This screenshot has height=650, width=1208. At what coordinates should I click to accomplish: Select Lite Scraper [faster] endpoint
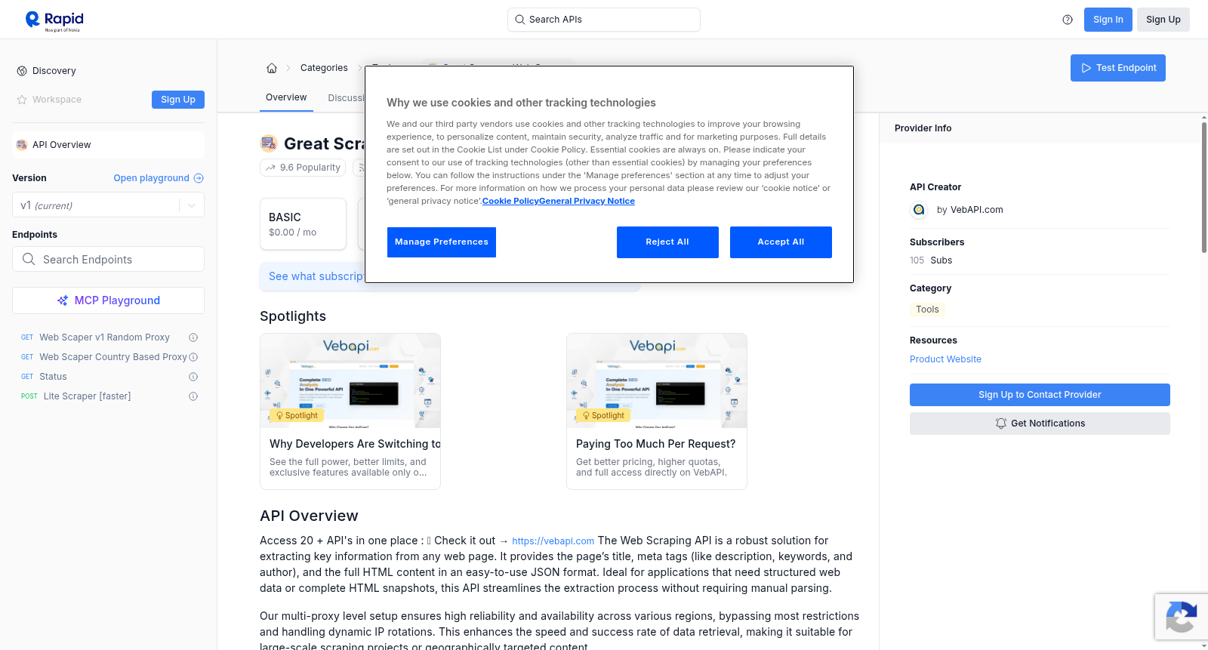[x=87, y=396]
